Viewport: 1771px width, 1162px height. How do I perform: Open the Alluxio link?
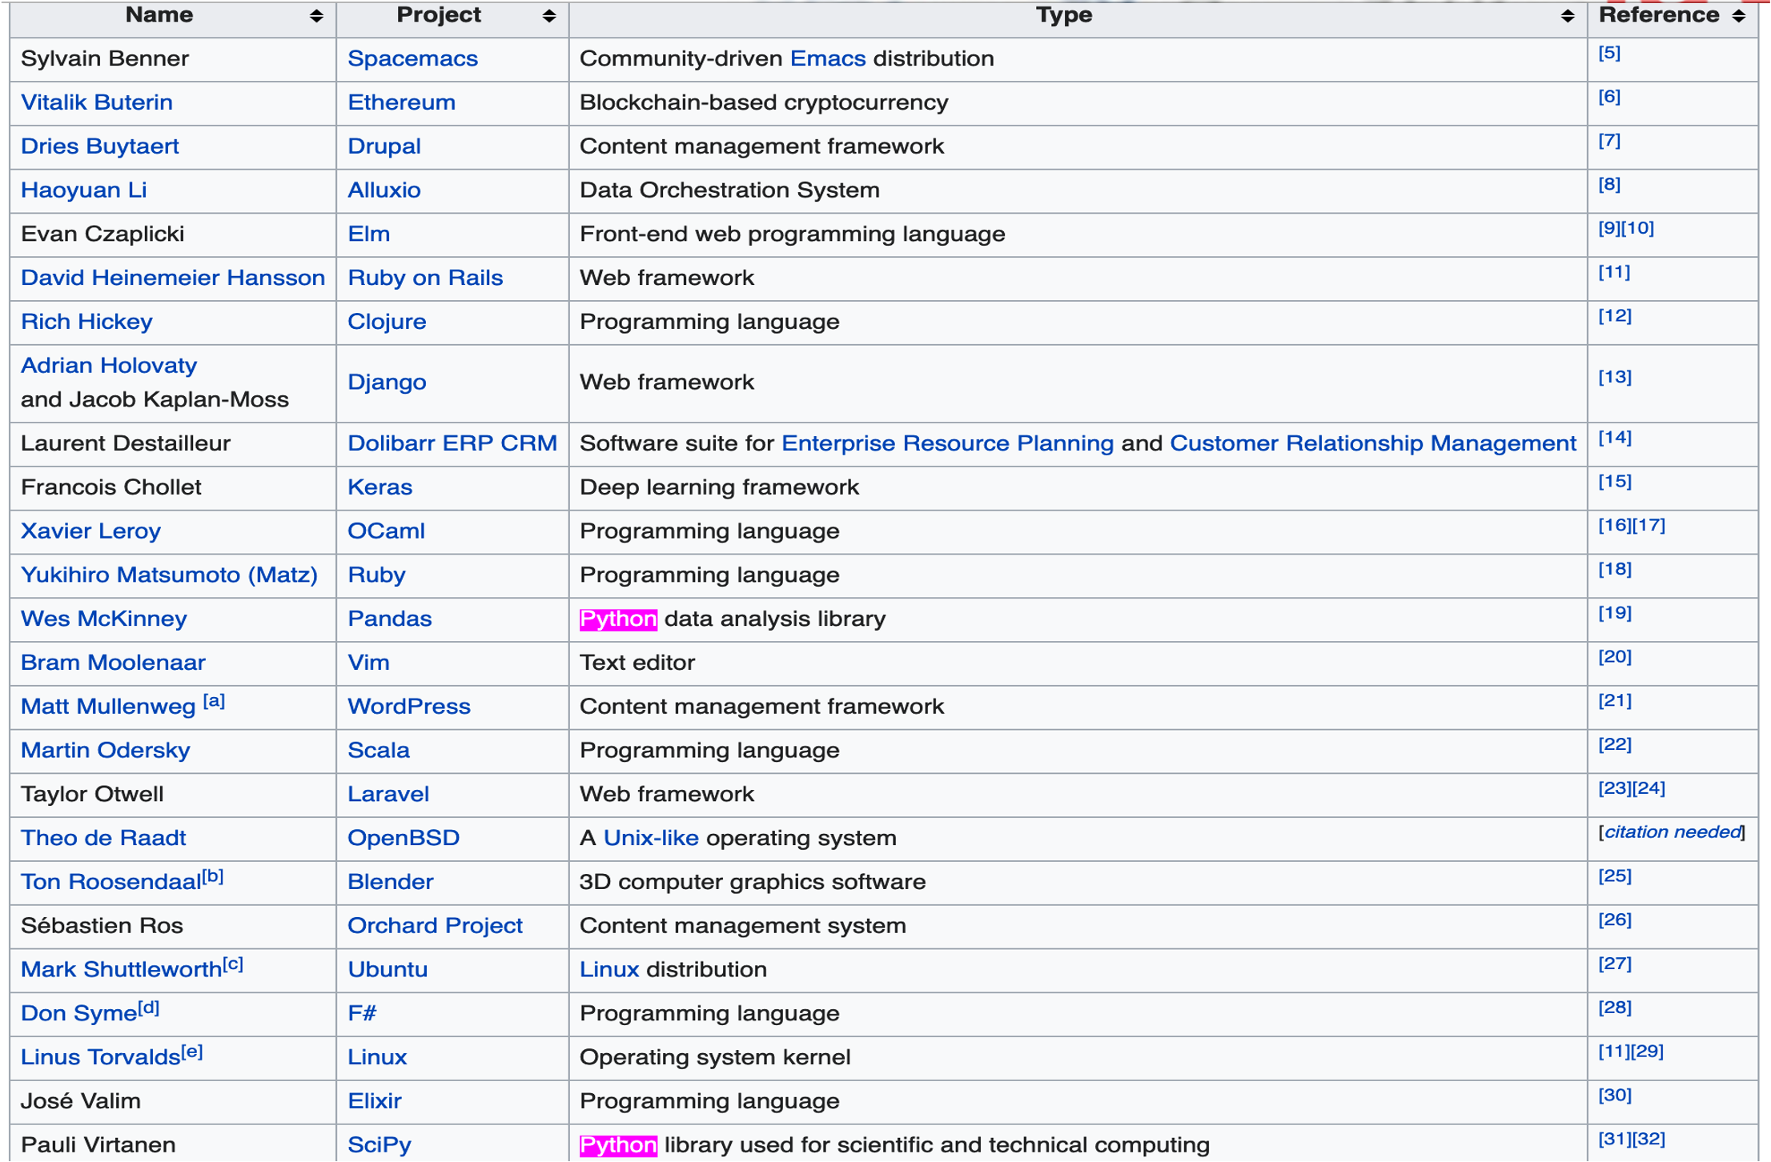(384, 190)
